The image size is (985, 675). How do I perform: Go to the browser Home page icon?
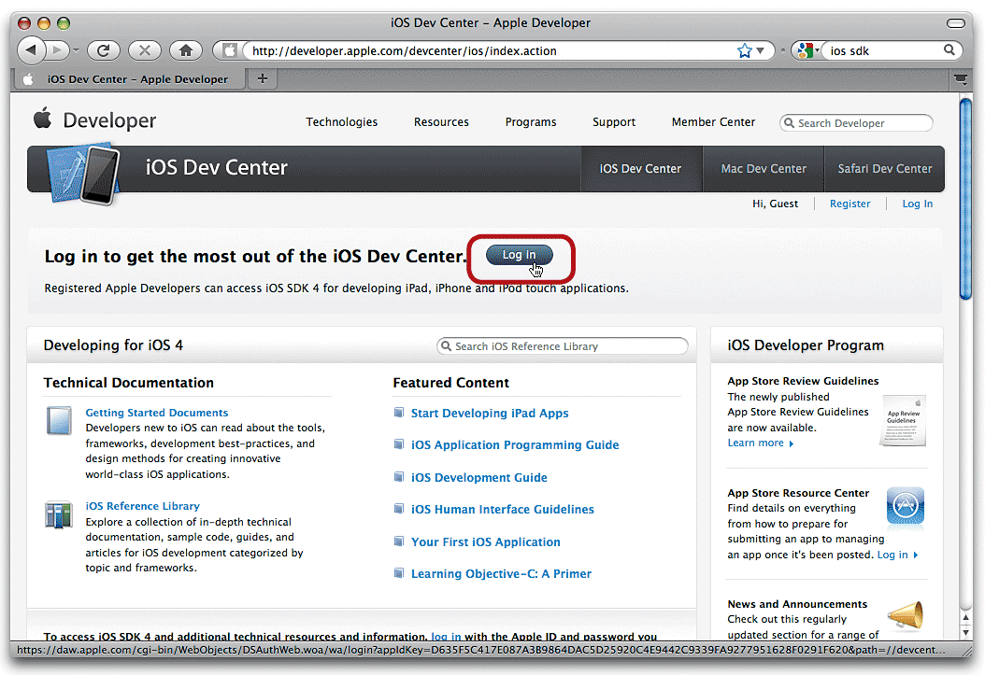click(186, 50)
